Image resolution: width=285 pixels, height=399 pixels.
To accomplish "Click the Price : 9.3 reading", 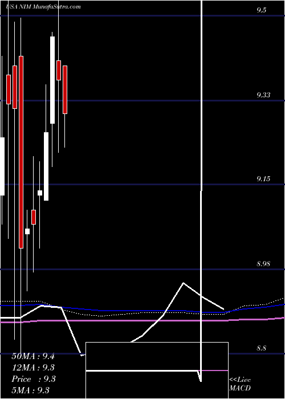I will point(34,379).
